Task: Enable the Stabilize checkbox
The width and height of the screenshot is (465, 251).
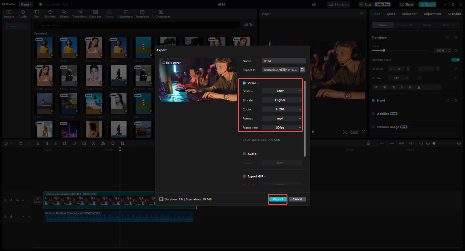Action: (x=373, y=114)
